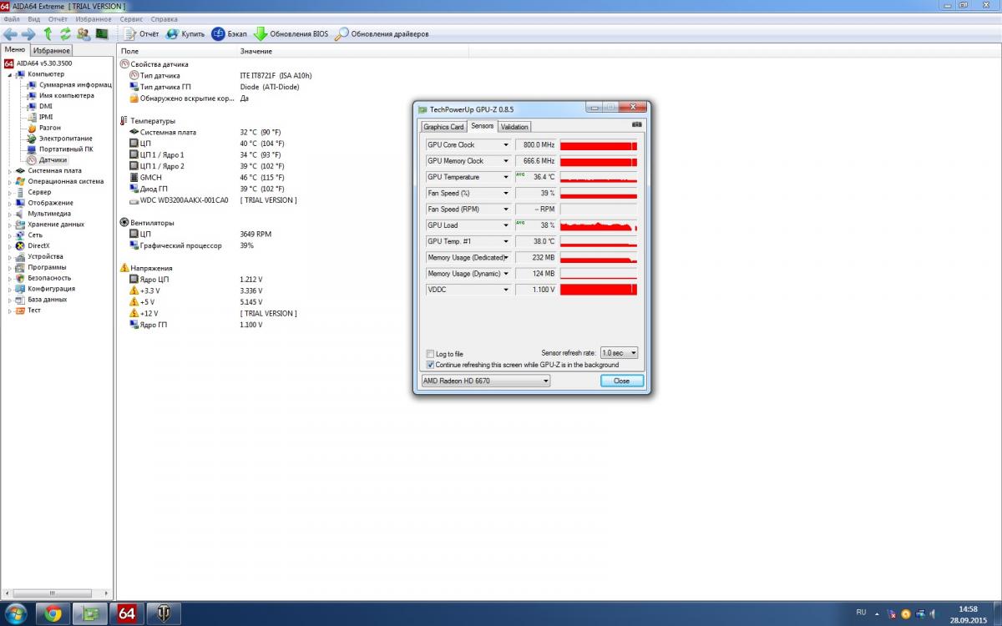Screen dimensions: 1002x626
Task: Click the GPU-Z taskbar icon
Action: 90,613
